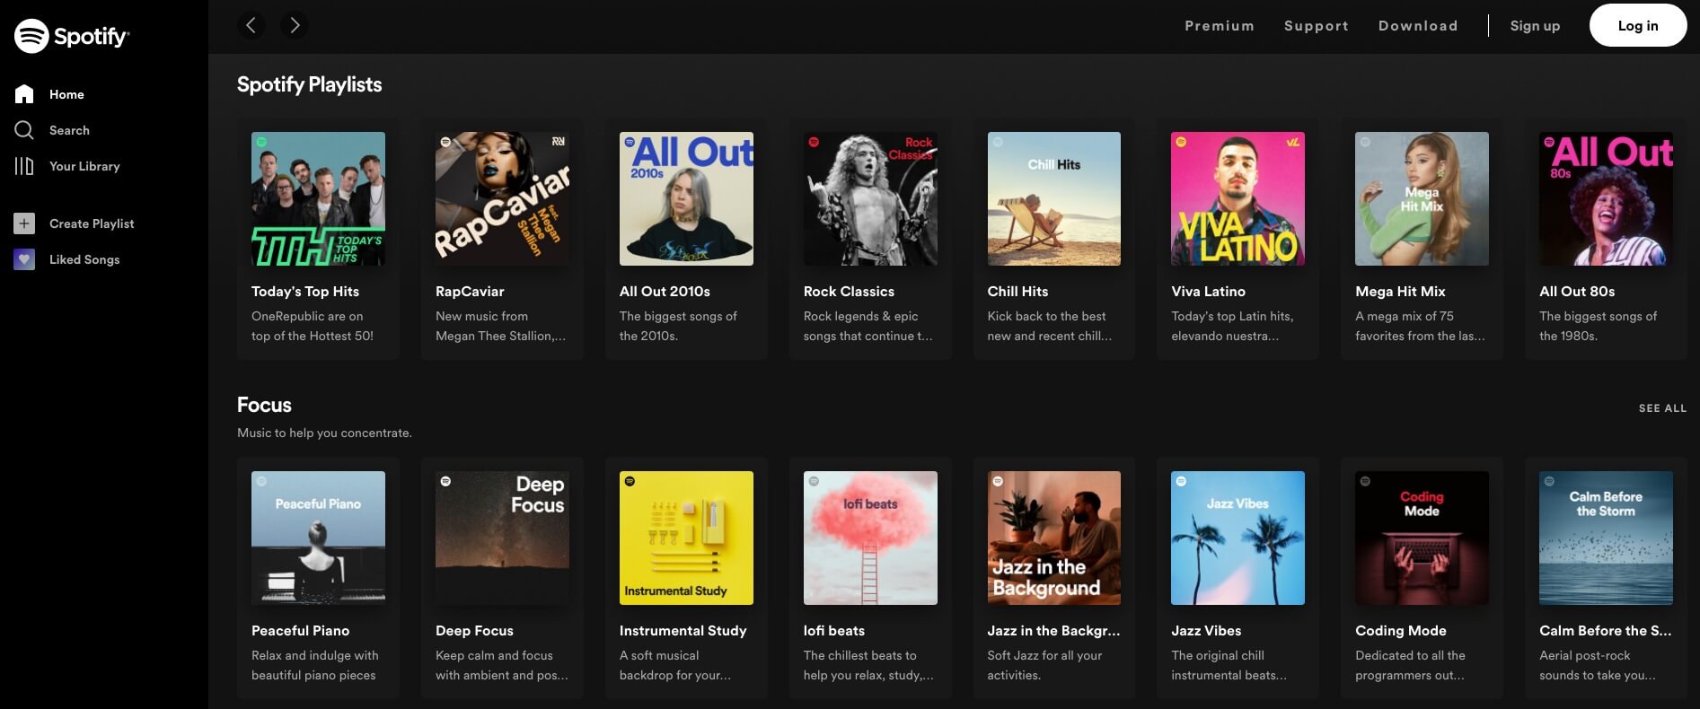Click 'Relax and indulge with beautiful piano' description
This screenshot has width=1700, height=709.
[314, 665]
